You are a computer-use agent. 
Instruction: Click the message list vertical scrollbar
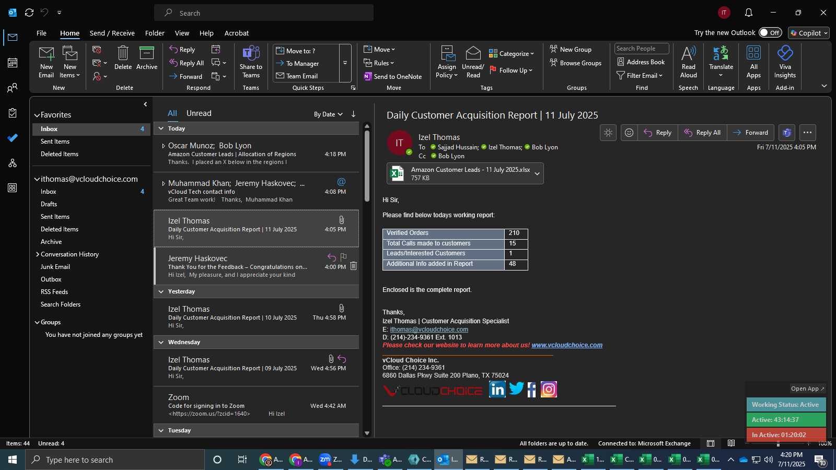click(367, 166)
